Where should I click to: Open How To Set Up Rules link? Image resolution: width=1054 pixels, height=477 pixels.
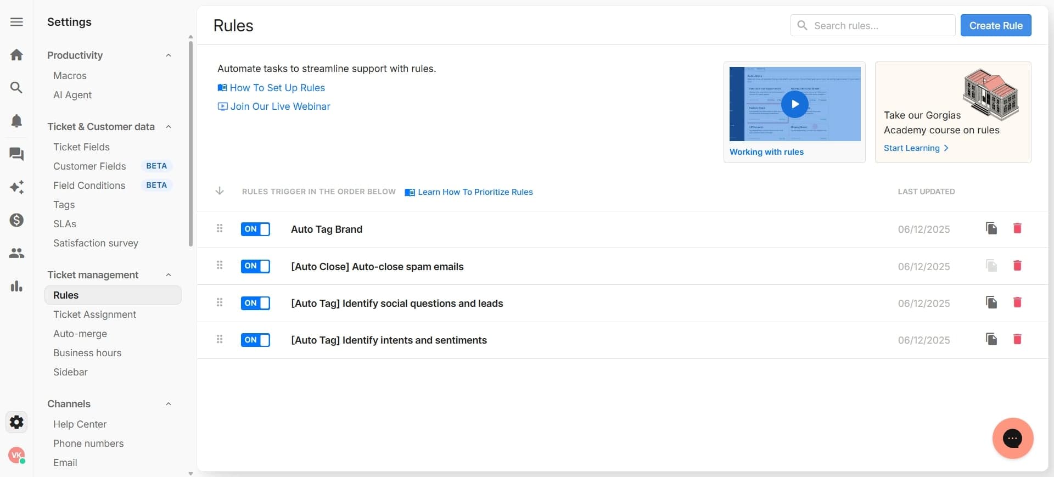tap(271, 88)
